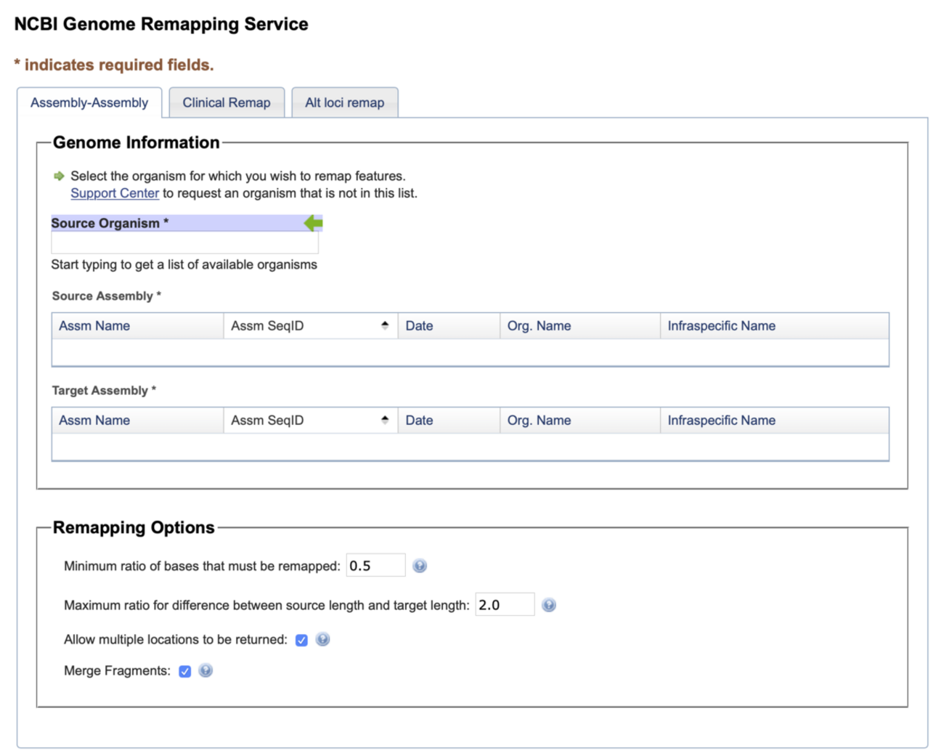
Task: Click the Source Organism text field
Action: pos(184,243)
